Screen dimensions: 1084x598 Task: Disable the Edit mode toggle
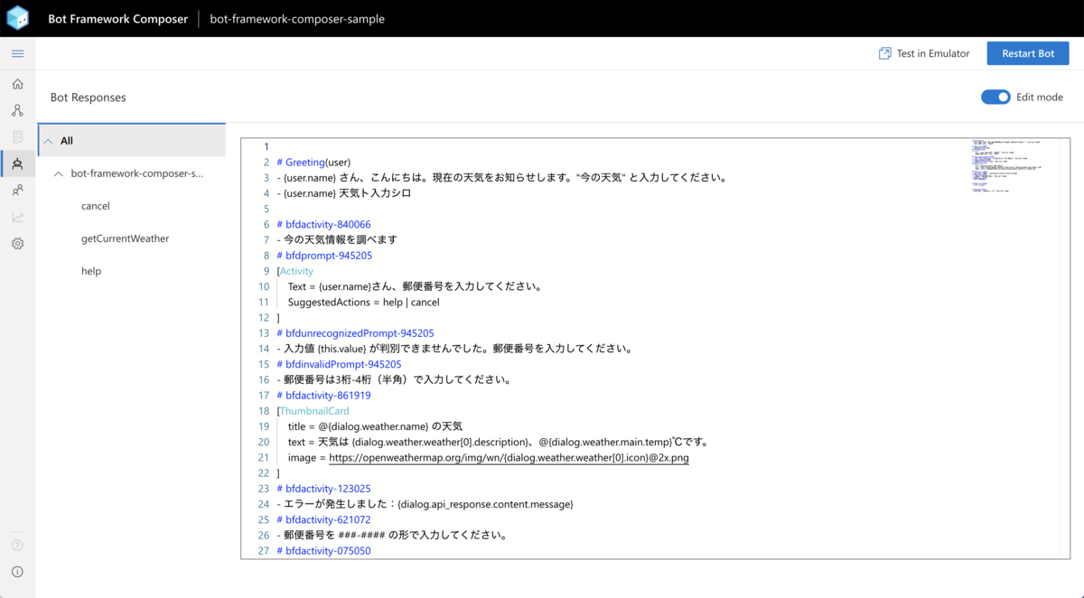[x=995, y=97]
